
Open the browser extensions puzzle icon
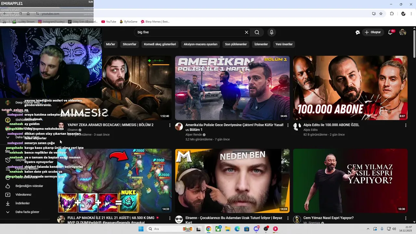(392, 14)
